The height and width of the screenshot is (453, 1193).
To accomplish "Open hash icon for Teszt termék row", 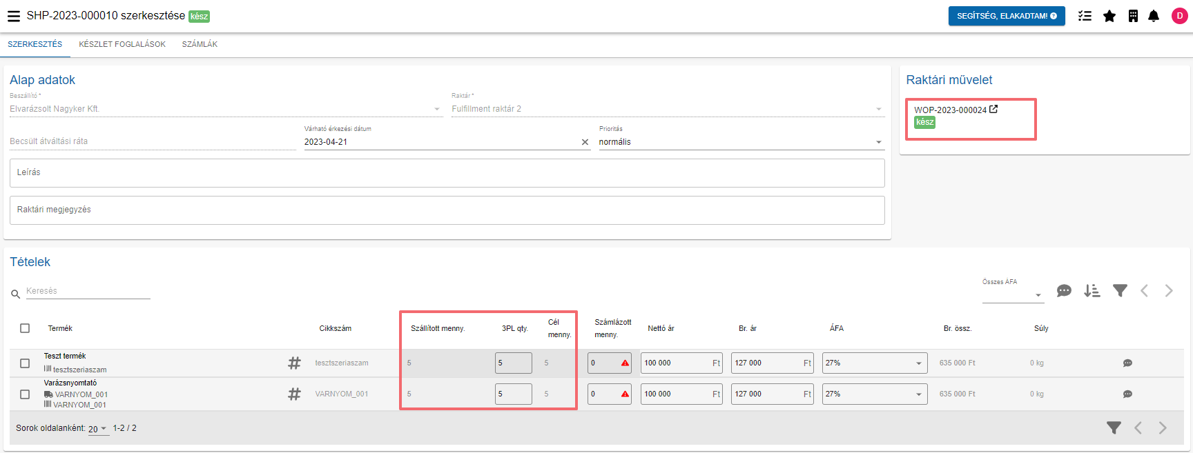I will [x=294, y=363].
